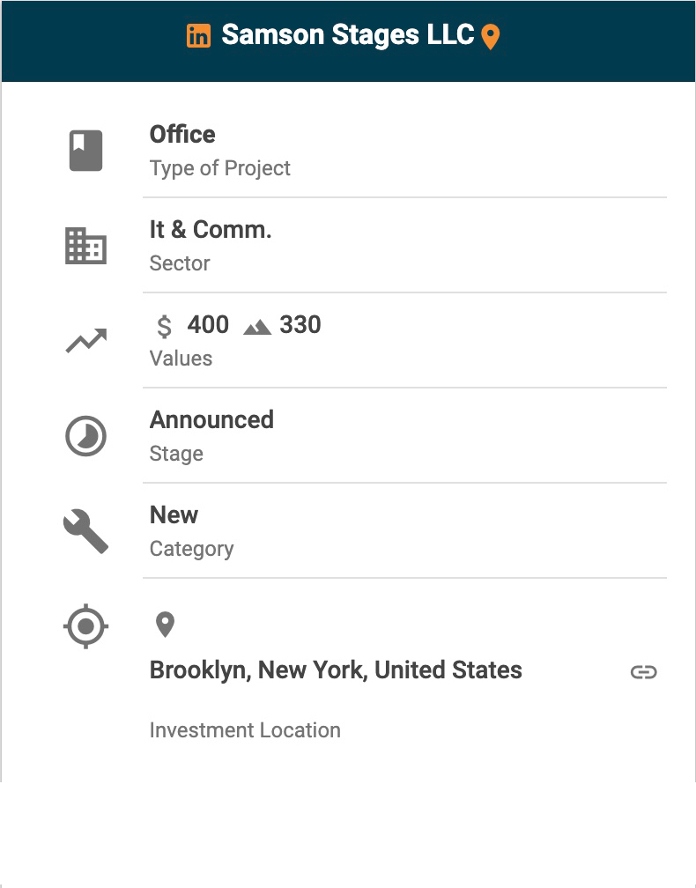Click the Announced stage entry
This screenshot has height=888, width=696.
click(211, 420)
